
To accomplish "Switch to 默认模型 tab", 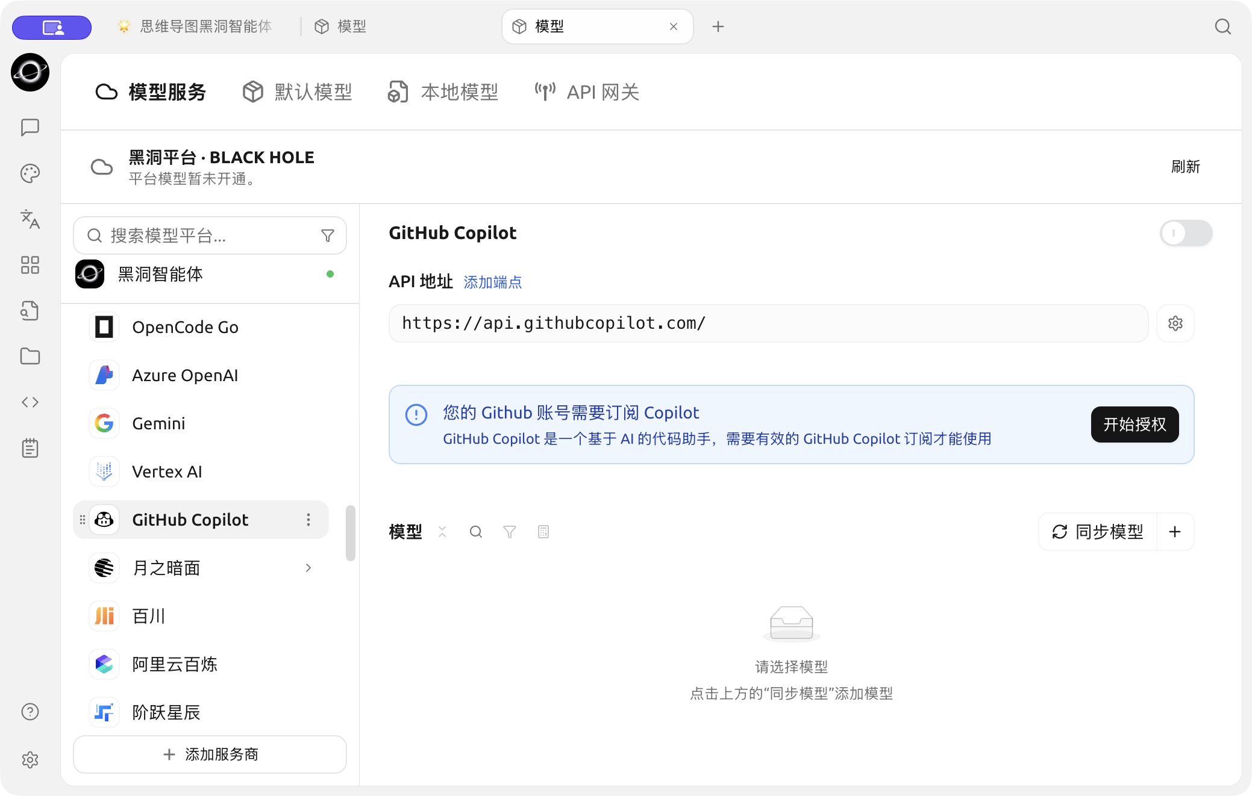I will click(297, 92).
